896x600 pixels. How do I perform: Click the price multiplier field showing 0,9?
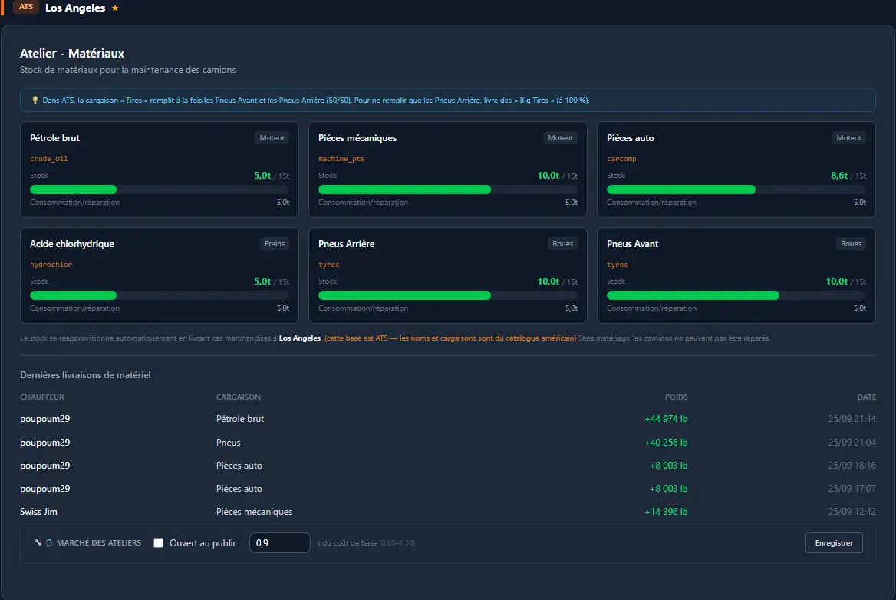pos(279,543)
